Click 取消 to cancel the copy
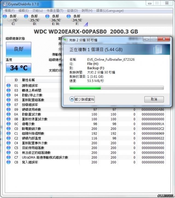175x198 pixels. [154, 99]
